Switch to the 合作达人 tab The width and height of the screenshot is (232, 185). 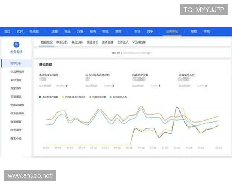(x=123, y=42)
